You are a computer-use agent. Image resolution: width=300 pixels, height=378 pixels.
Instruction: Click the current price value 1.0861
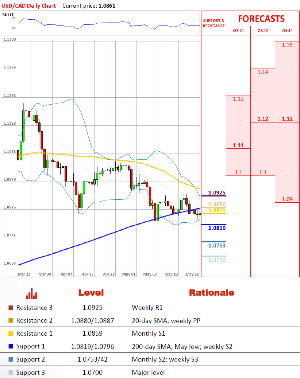tap(107, 6)
